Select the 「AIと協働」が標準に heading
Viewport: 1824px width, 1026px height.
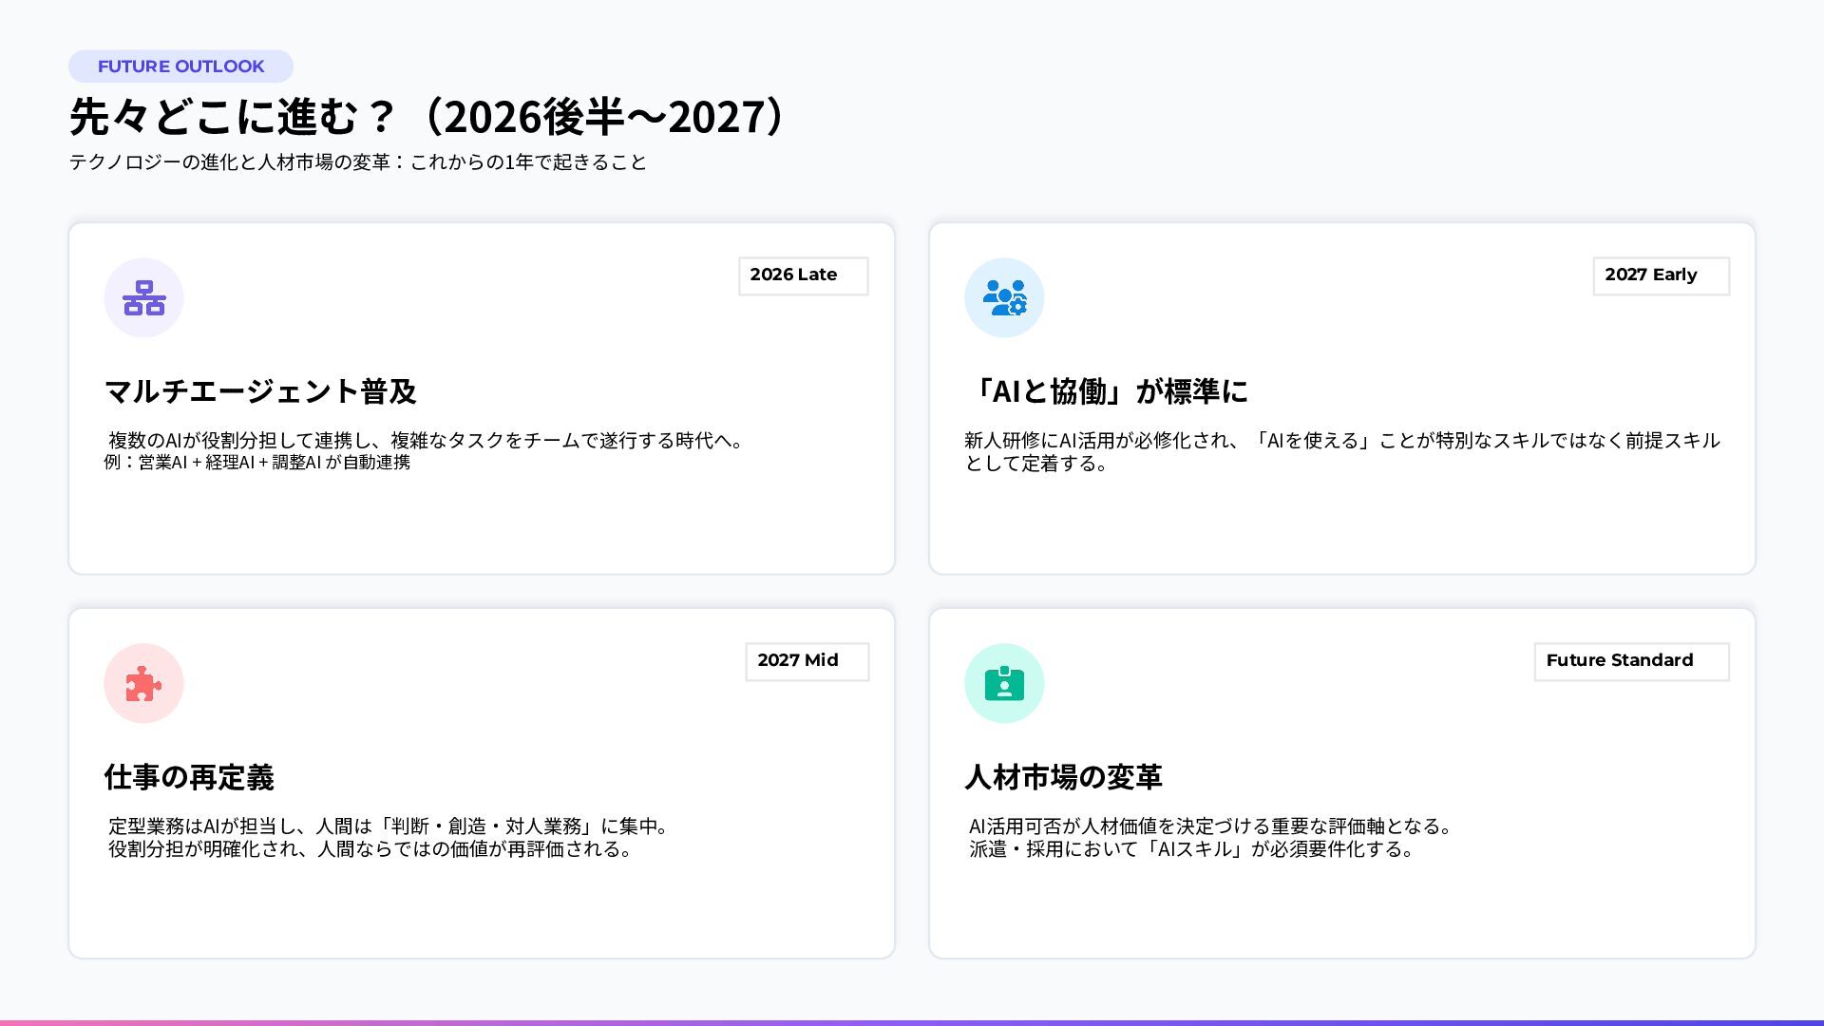click(x=1107, y=391)
